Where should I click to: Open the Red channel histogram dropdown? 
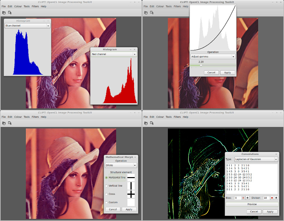114,54
